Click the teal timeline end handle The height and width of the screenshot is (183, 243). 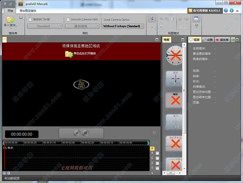(149, 143)
